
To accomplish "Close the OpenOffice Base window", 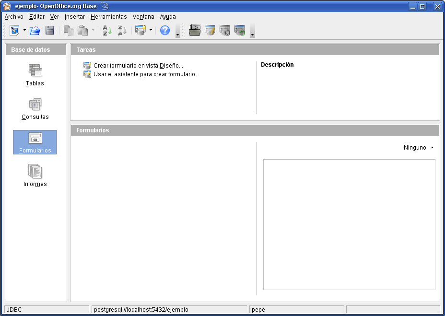I will [438, 6].
